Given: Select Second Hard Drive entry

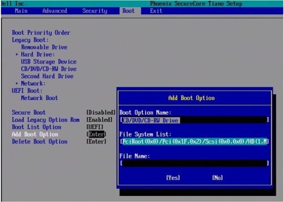Looking at the screenshot, I should coord(47,76).
